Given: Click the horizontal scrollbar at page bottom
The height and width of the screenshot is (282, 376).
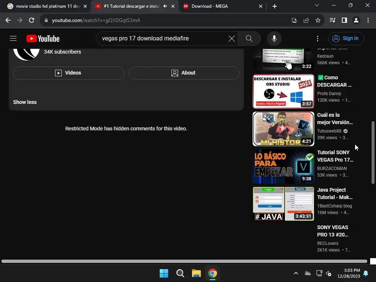Looking at the screenshot, I should point(184,261).
